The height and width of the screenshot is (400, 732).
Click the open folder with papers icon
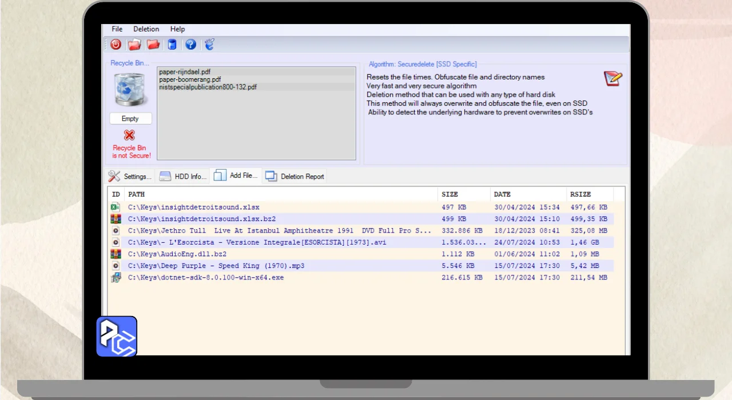point(134,45)
